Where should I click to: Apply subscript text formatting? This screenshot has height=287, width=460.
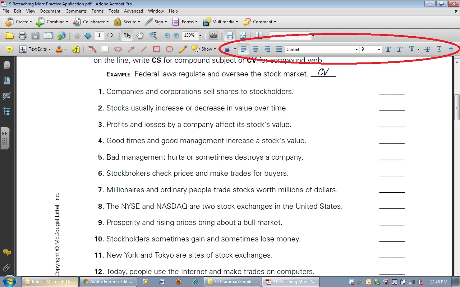[451, 49]
